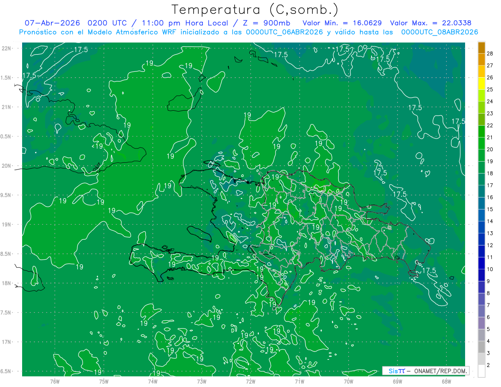501x387 pixels.
Task: Click the 76W longitude axis label
Action: tap(55, 381)
